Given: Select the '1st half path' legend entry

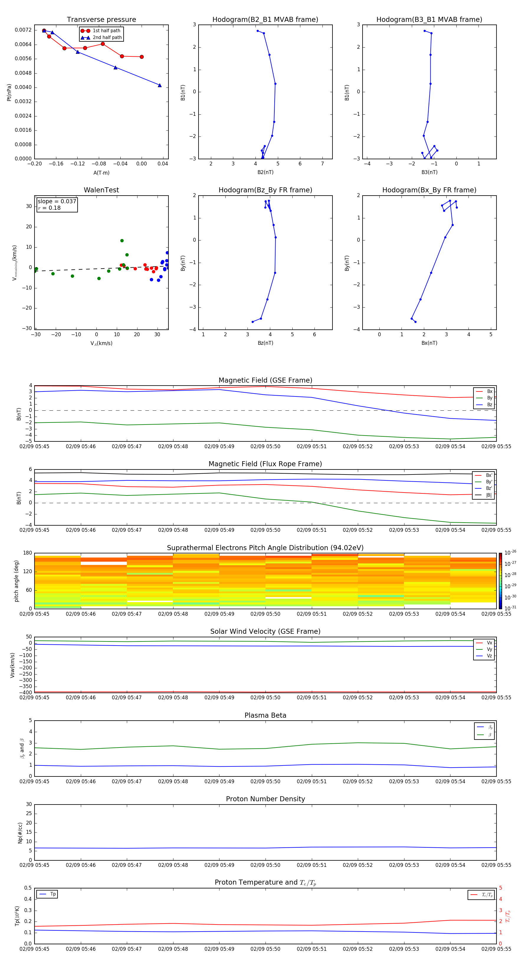Looking at the screenshot, I should [101, 31].
